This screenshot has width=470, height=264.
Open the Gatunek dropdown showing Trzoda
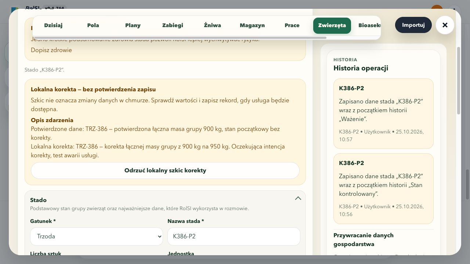click(x=97, y=236)
